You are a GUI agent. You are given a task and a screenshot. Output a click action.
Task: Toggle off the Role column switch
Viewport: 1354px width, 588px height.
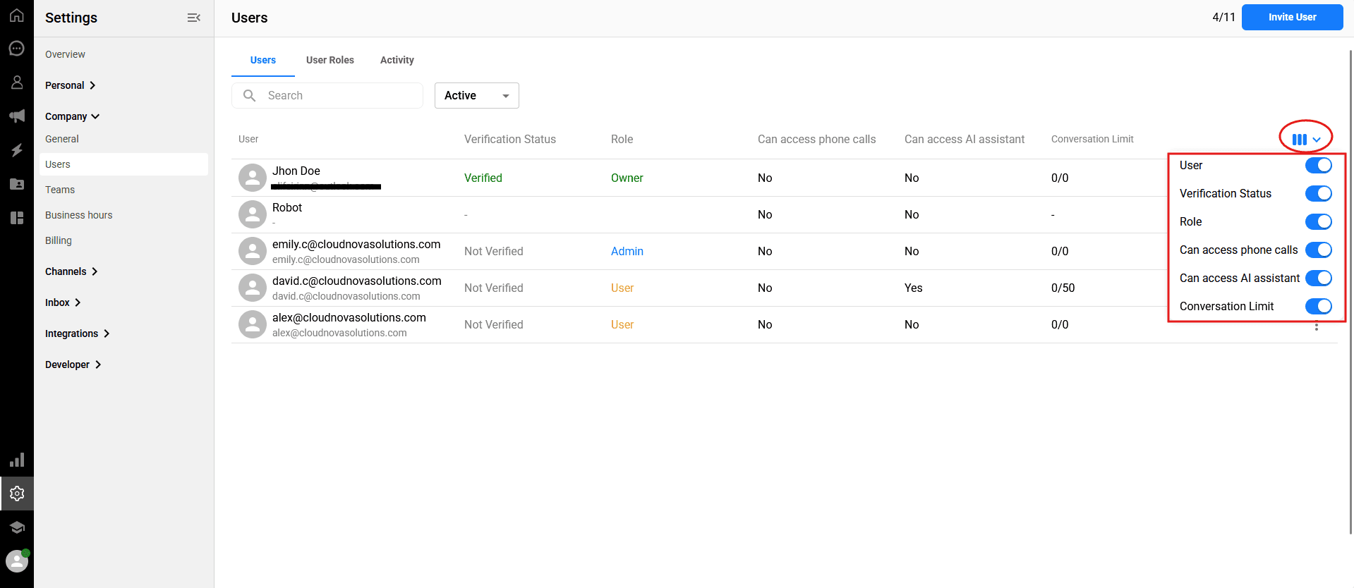tap(1318, 222)
